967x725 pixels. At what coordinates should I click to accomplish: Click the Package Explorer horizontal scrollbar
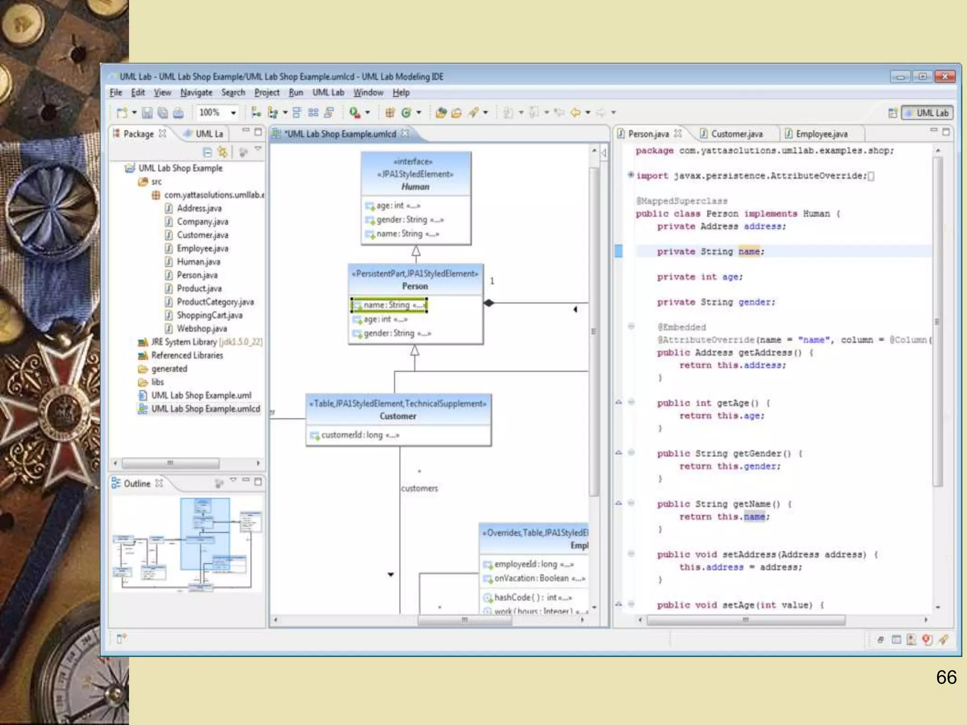[x=170, y=463]
